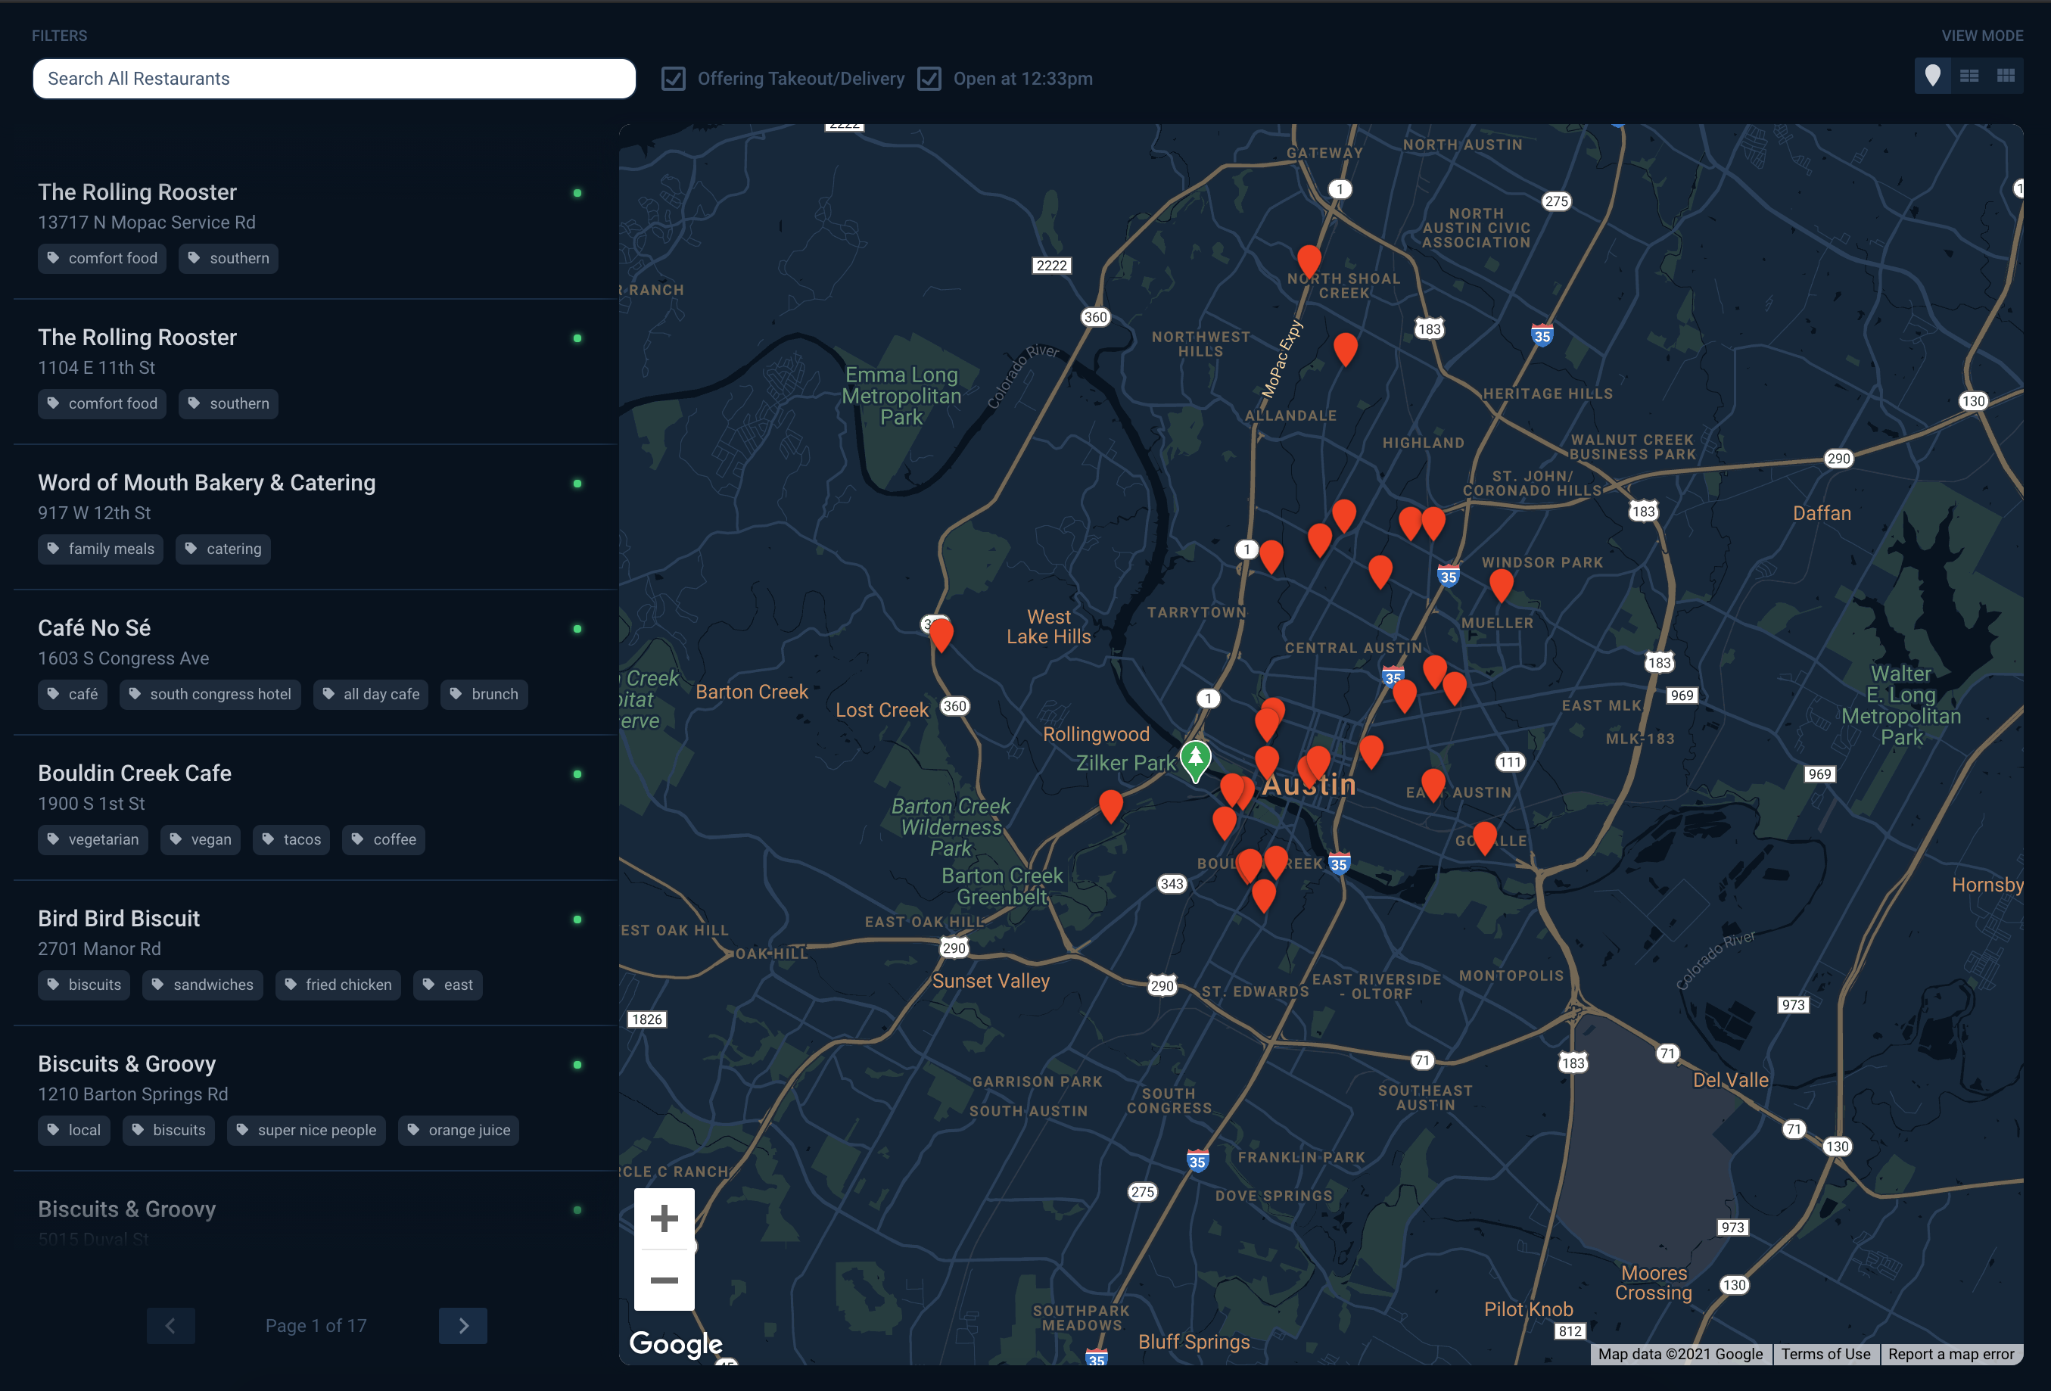Click the pin near North Shoal Creek
Screen dimensions: 2051x1391
[x=1309, y=260]
